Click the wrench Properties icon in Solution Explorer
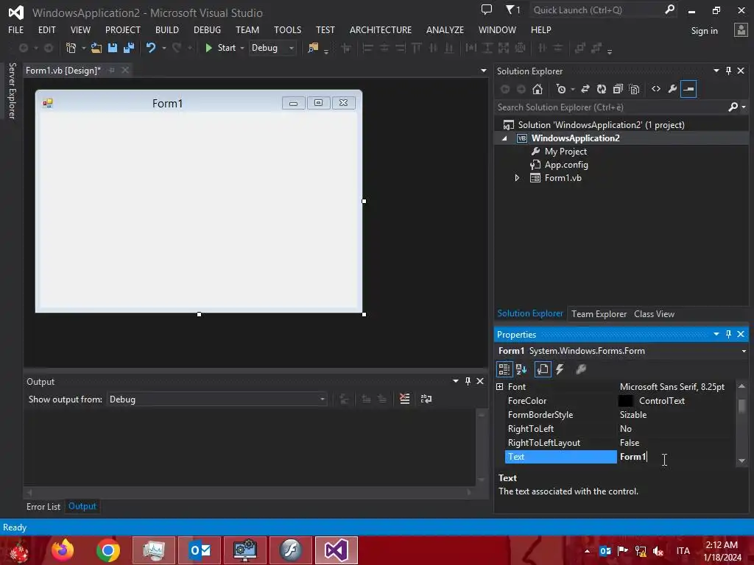The height and width of the screenshot is (565, 754). point(672,89)
